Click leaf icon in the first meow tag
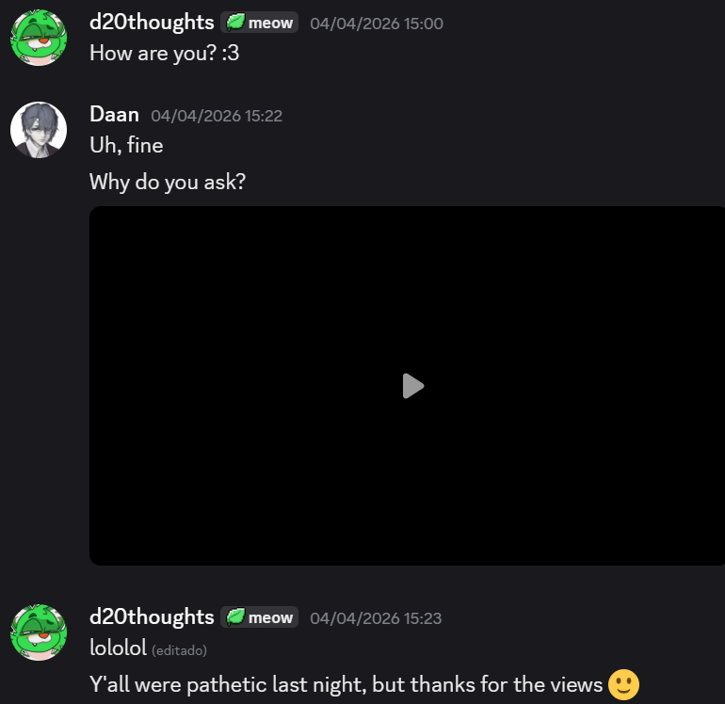 click(x=235, y=23)
